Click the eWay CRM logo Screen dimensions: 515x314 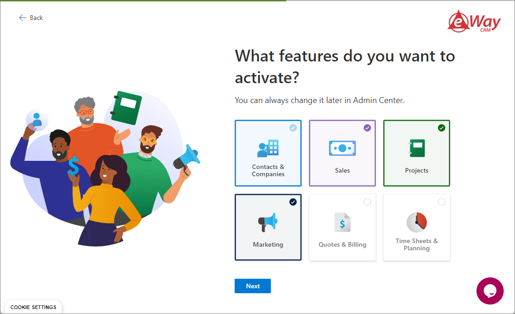coord(474,21)
